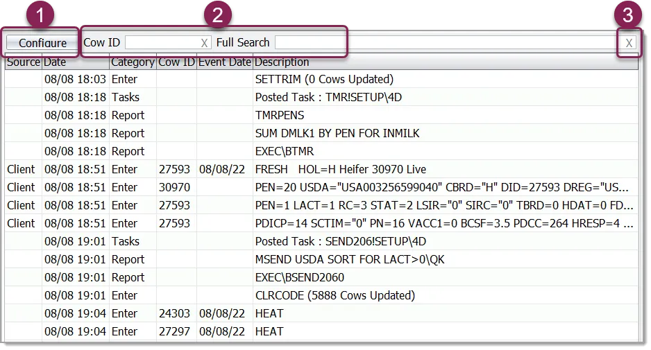The height and width of the screenshot is (350, 651).
Task: Sort by the Category column header
Action: [x=133, y=62]
